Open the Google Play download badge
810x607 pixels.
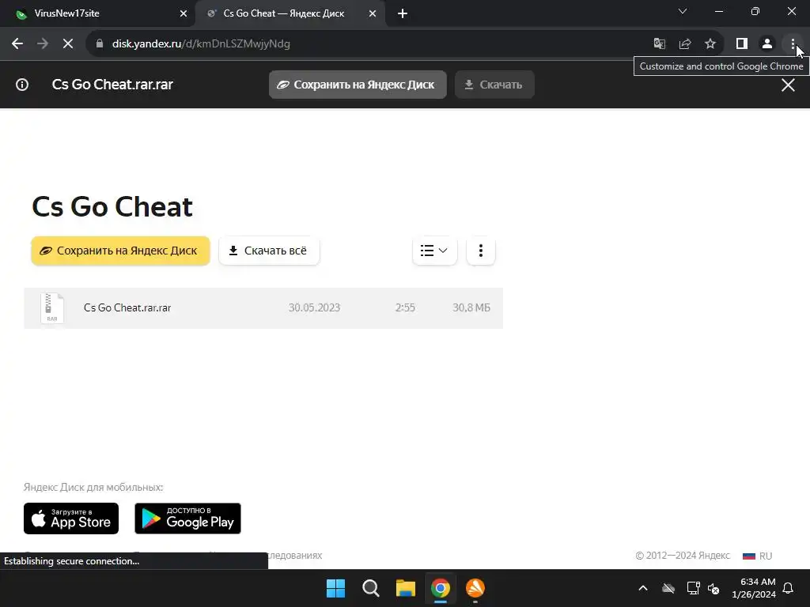pyautogui.click(x=188, y=518)
